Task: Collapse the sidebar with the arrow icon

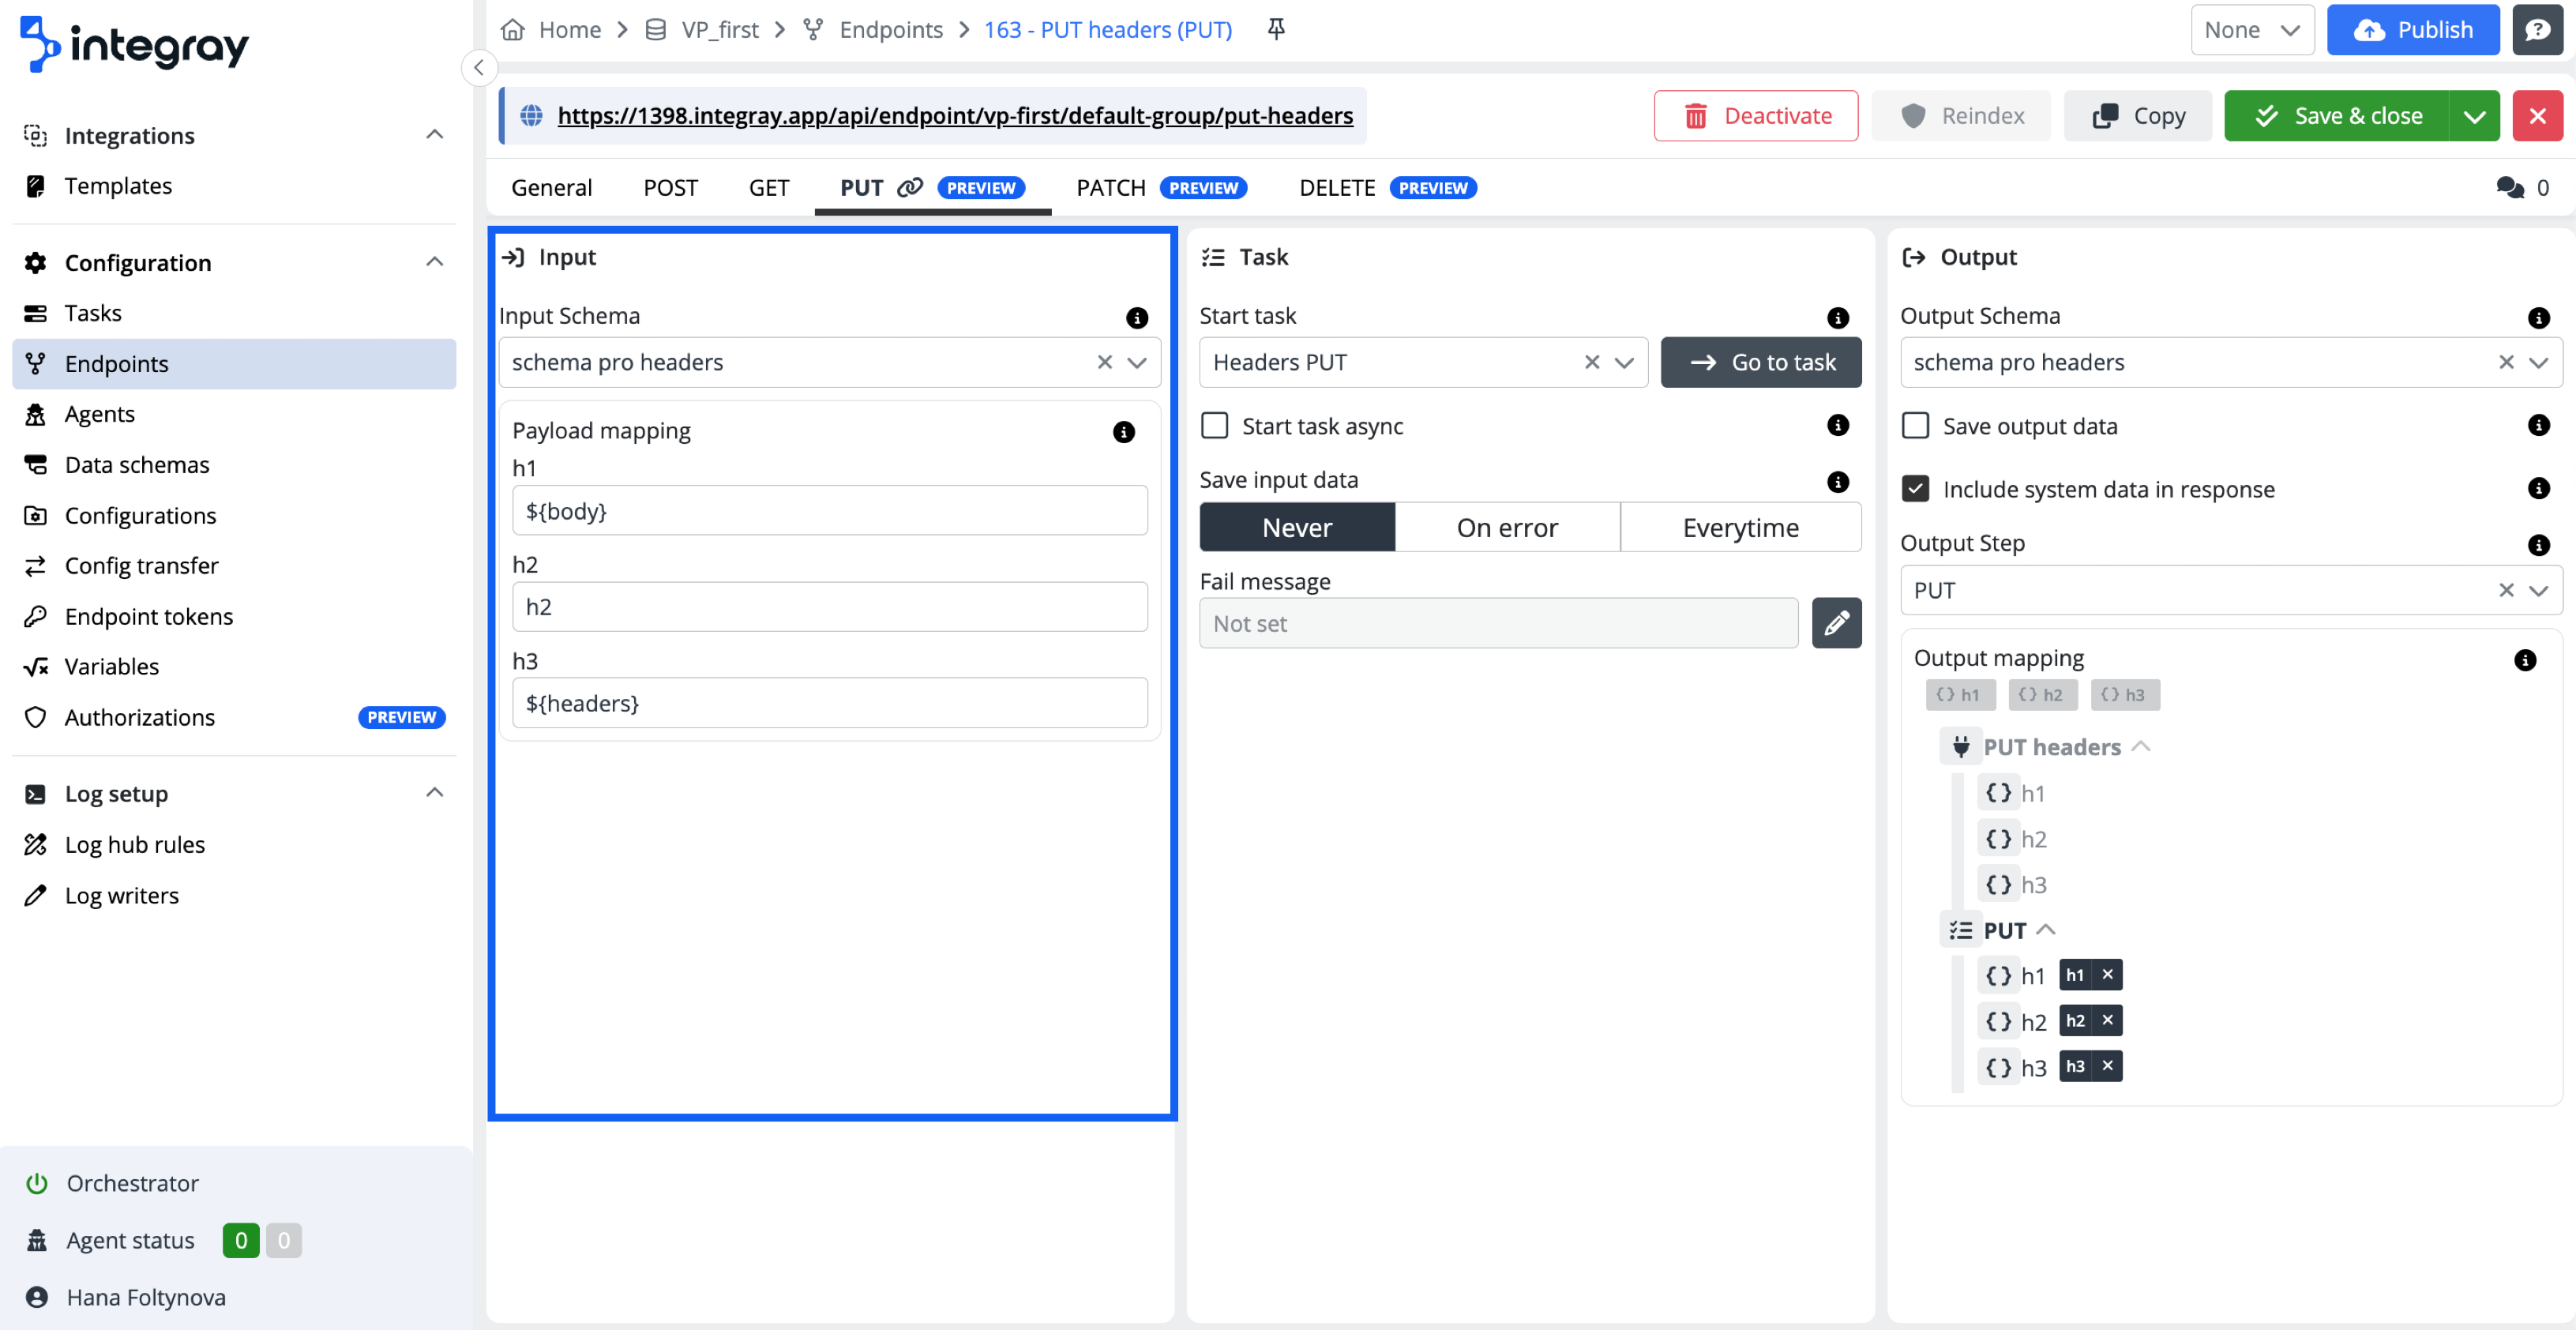Action: [x=479, y=67]
